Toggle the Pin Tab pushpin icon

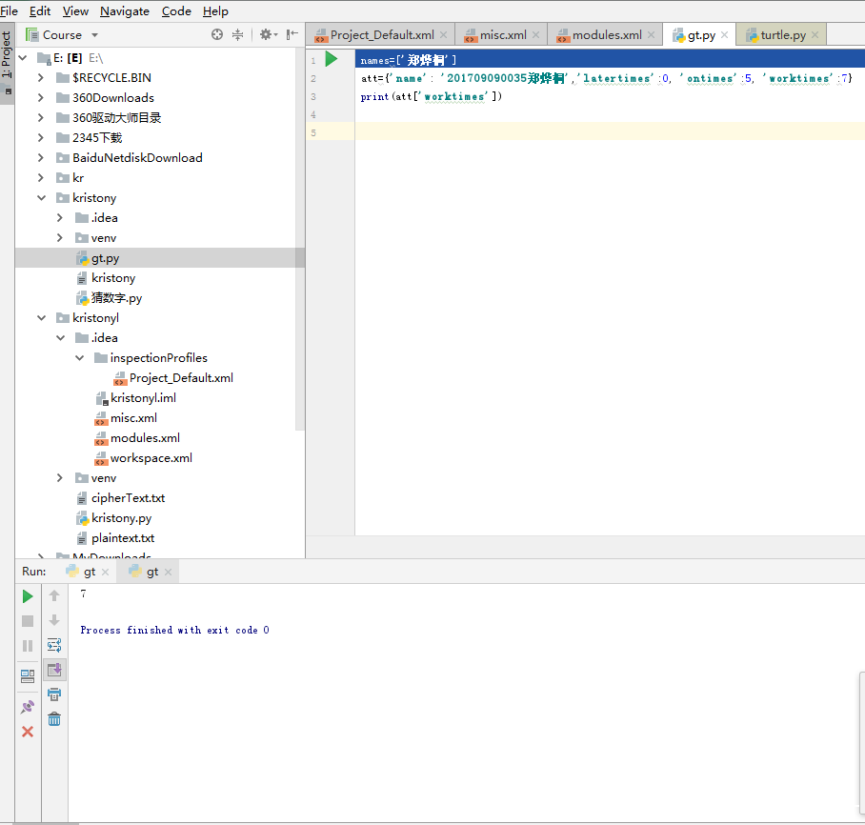(28, 707)
